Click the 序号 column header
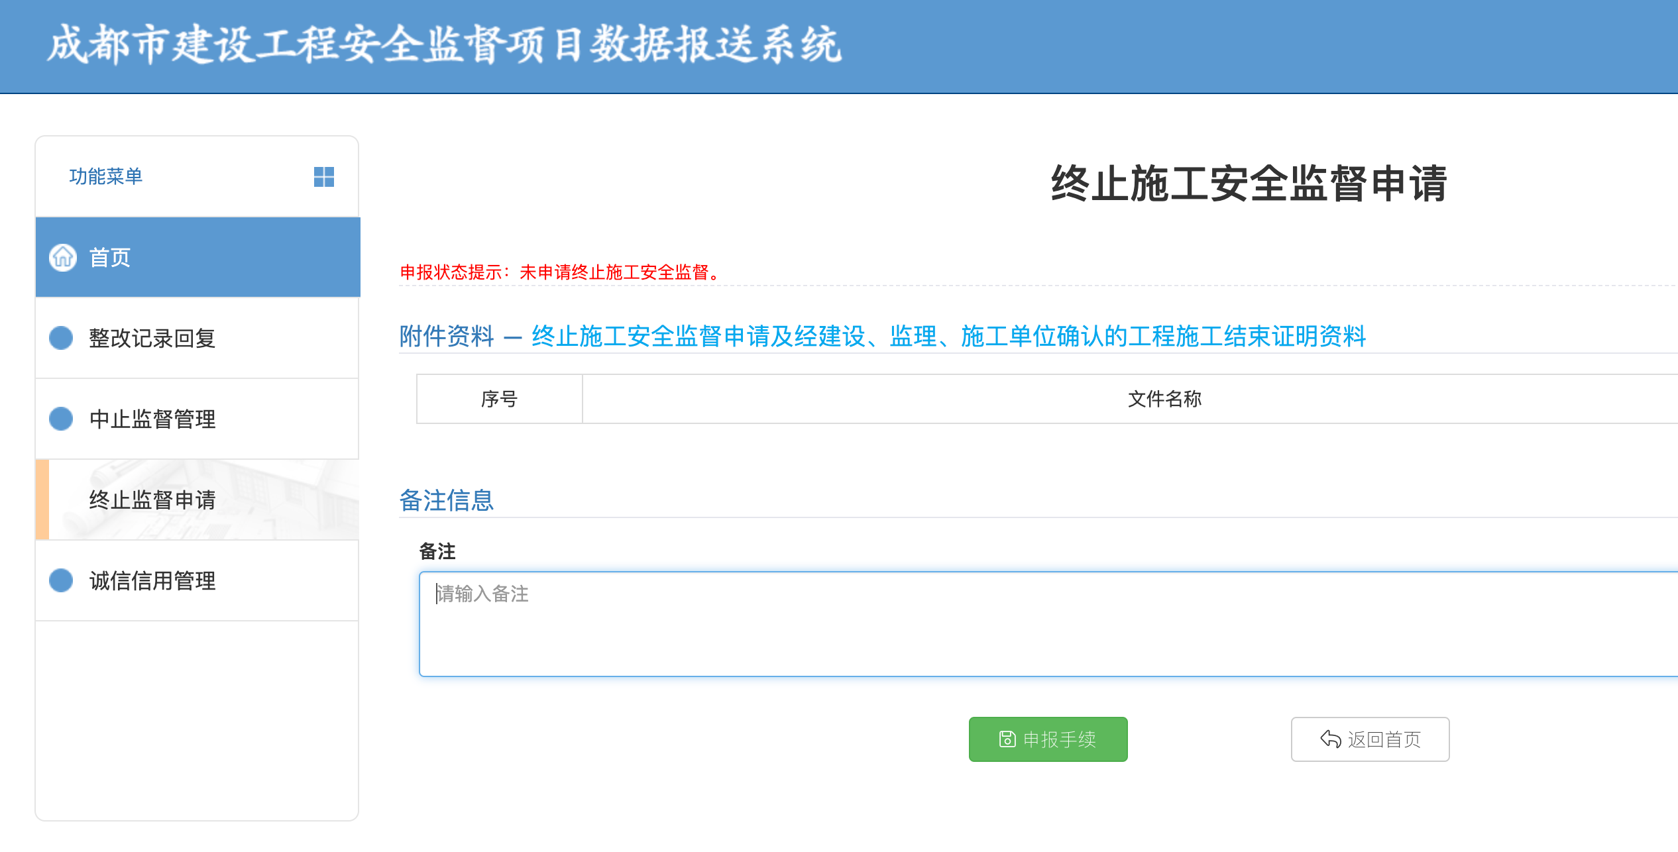This screenshot has width=1678, height=852. click(499, 399)
